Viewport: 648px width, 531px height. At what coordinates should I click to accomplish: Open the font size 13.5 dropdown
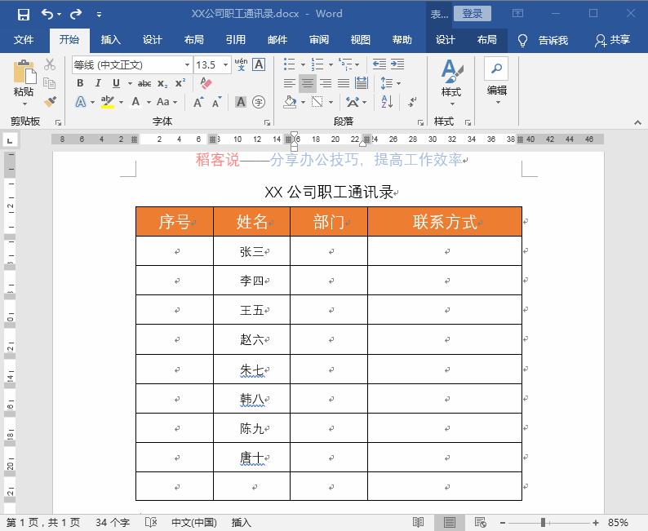[x=225, y=64]
